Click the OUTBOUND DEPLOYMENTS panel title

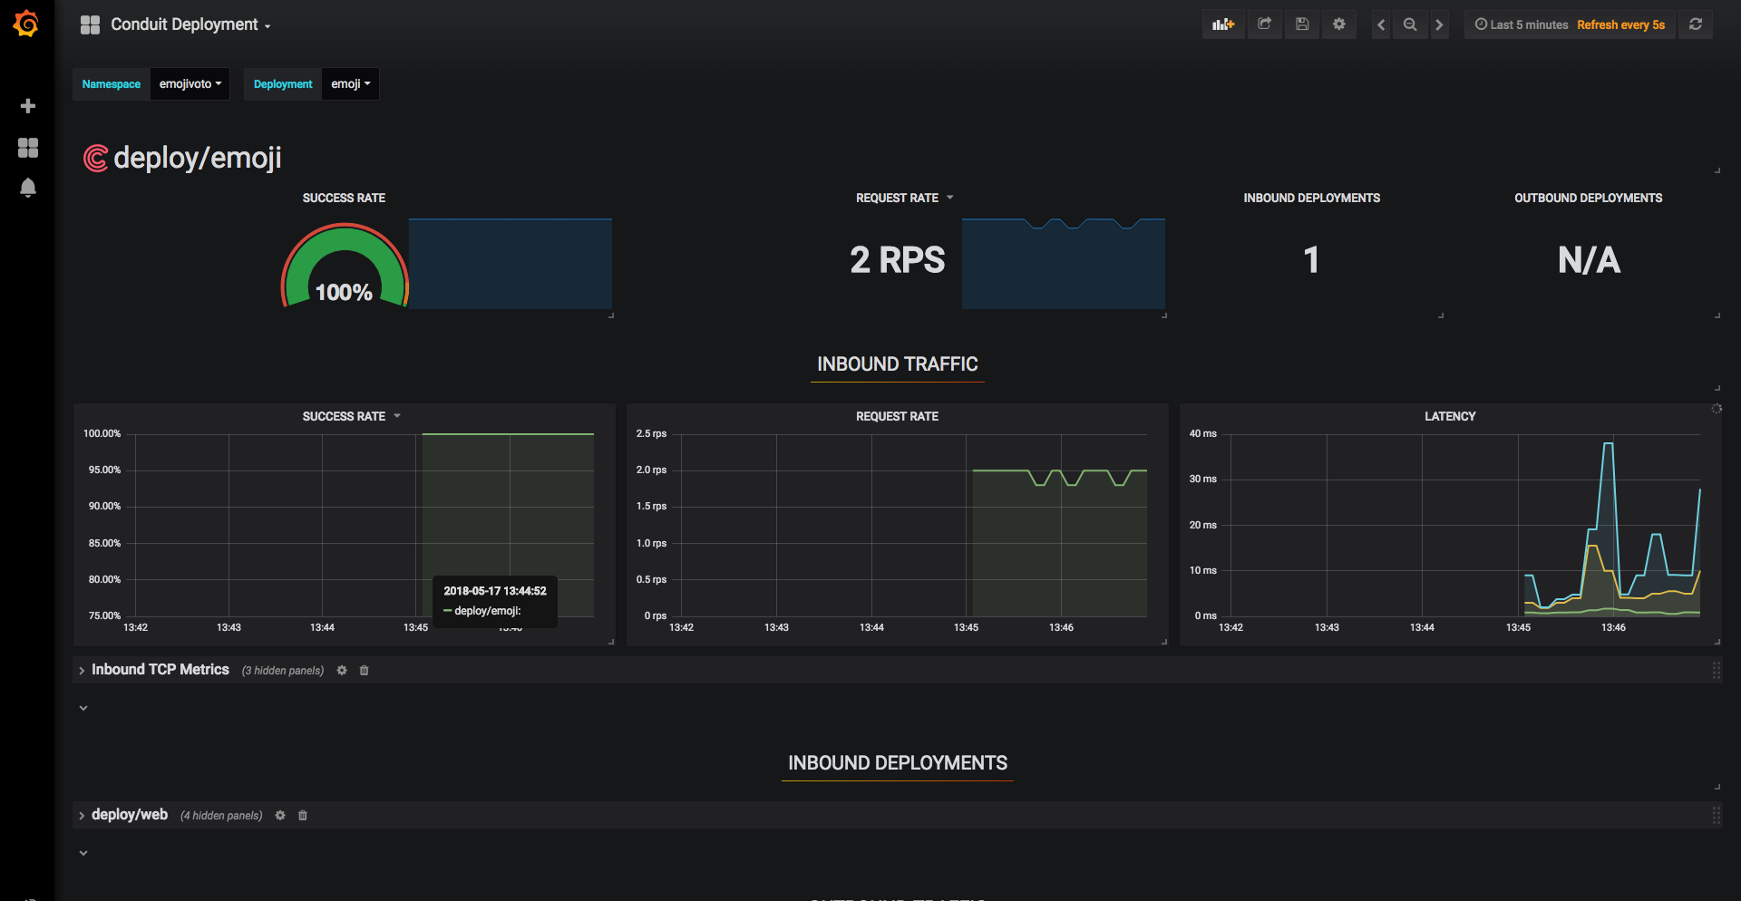coord(1589,198)
